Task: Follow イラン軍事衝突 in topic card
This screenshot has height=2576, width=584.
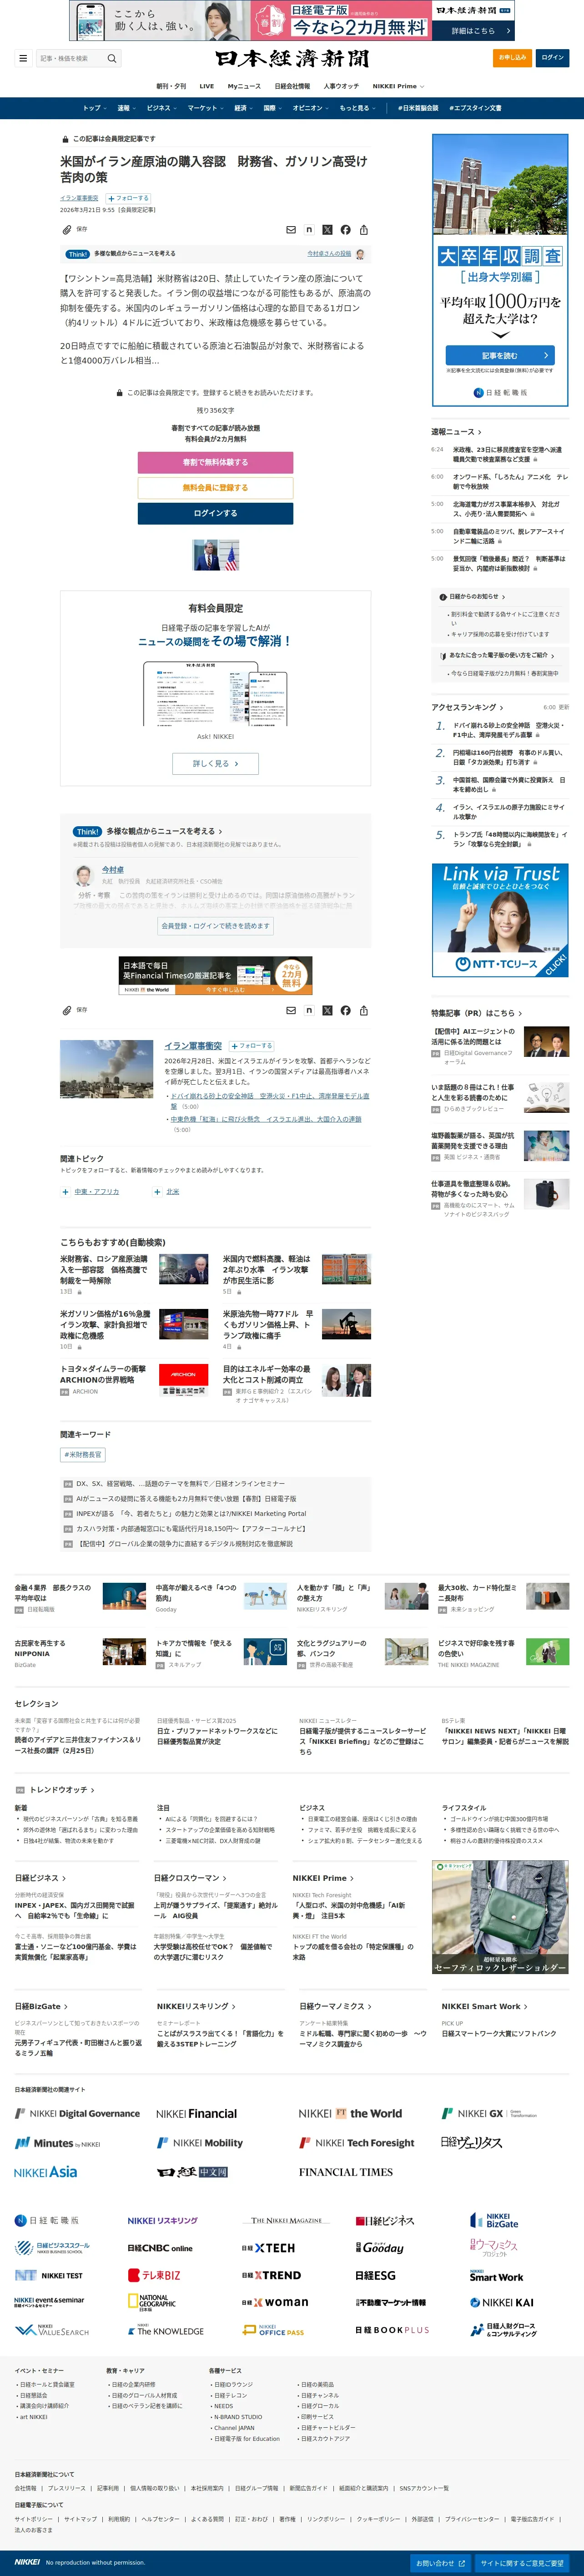Action: [252, 1046]
